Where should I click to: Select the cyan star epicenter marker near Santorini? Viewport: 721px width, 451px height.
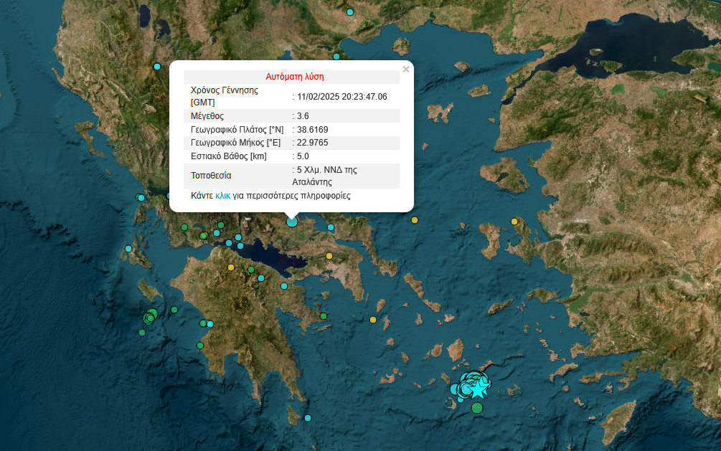478,389
